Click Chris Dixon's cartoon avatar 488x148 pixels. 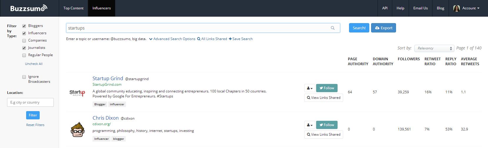pyautogui.click(x=78, y=130)
